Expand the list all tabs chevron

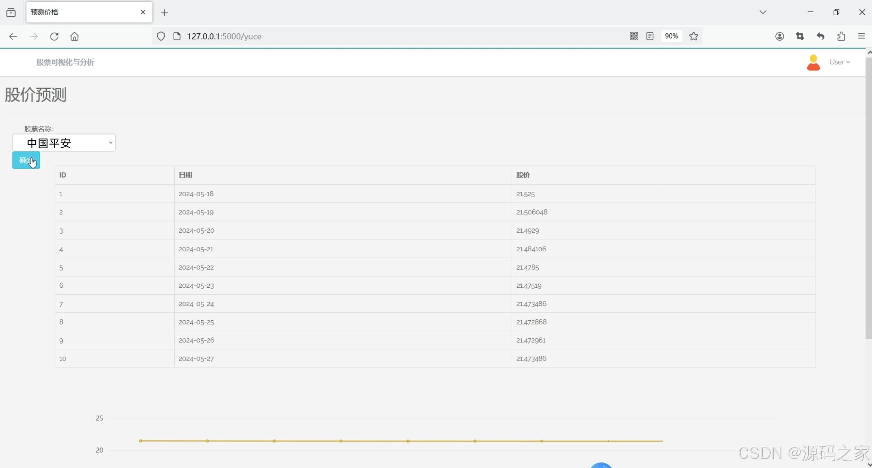763,12
